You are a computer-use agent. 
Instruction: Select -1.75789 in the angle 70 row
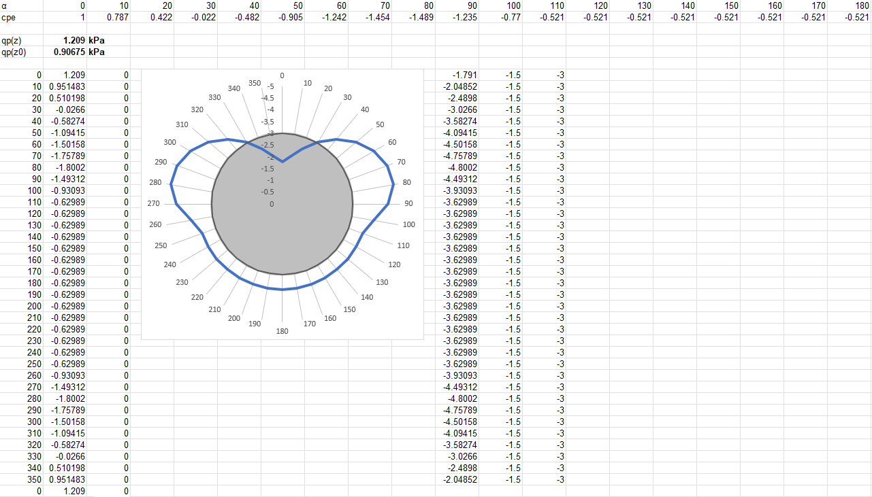click(65, 156)
